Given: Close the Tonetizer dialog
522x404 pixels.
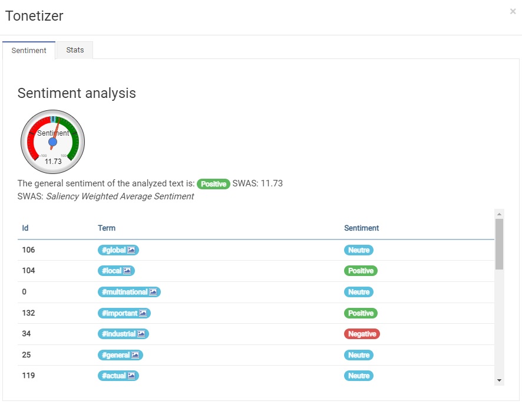Looking at the screenshot, I should pos(513,11).
